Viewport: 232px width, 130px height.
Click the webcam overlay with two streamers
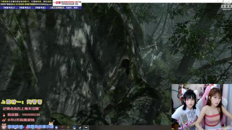click(x=201, y=107)
